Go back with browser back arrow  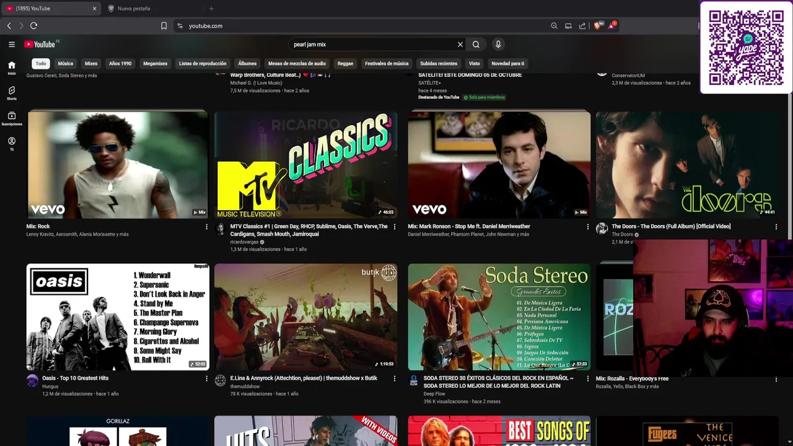pyautogui.click(x=9, y=25)
